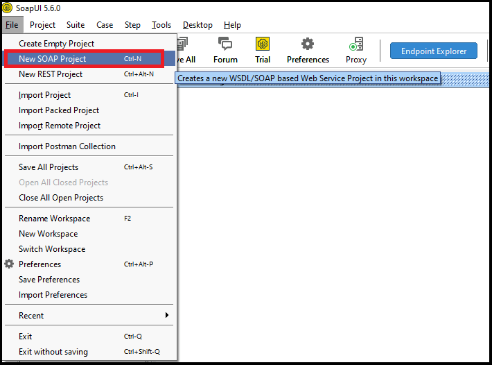Choose Import Remote Project
492x365 pixels.
(x=60, y=126)
